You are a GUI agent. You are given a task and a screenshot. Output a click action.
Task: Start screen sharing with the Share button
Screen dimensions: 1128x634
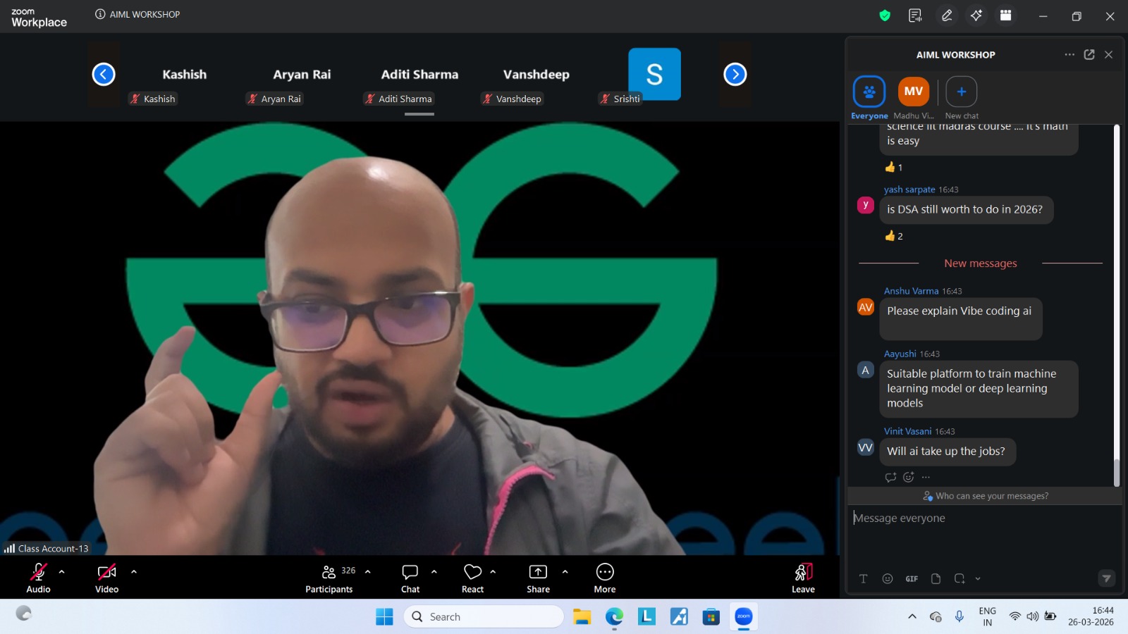[x=538, y=578]
